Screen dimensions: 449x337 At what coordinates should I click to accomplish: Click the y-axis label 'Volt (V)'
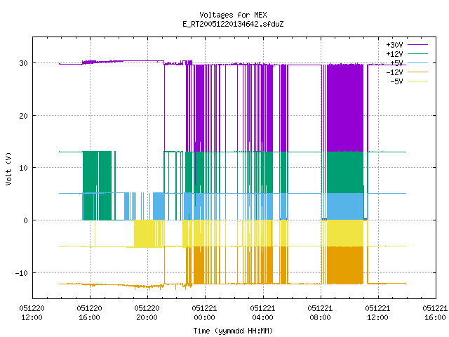(x=8, y=168)
